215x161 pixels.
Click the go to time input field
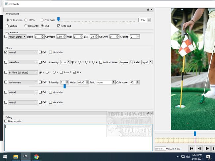pos(160,149)
